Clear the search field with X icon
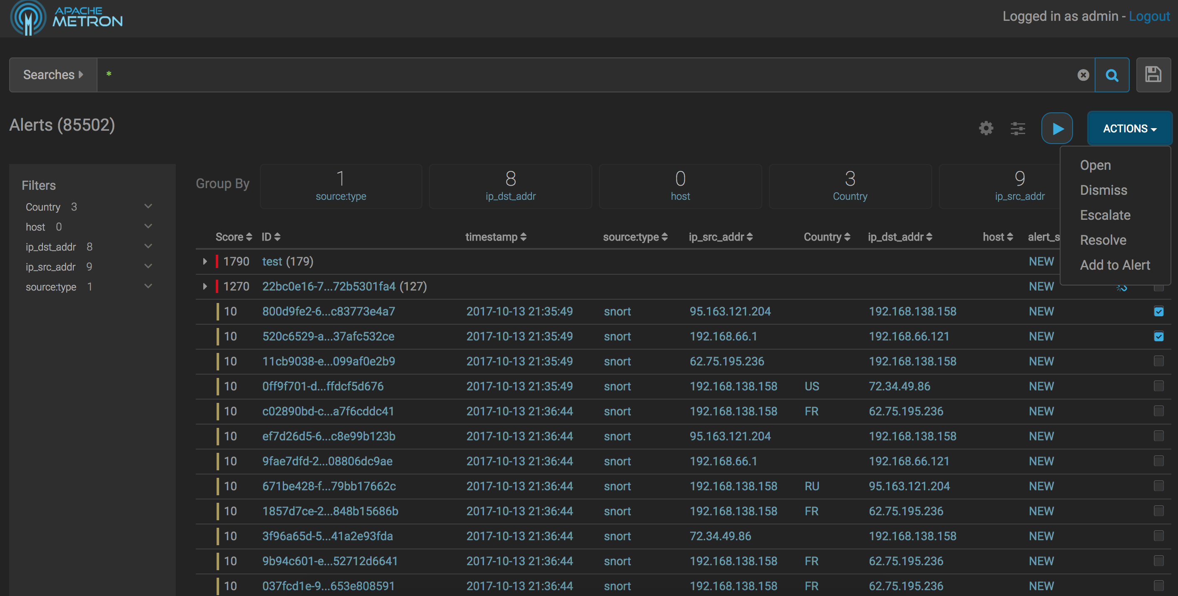Viewport: 1178px width, 596px height. click(x=1083, y=75)
